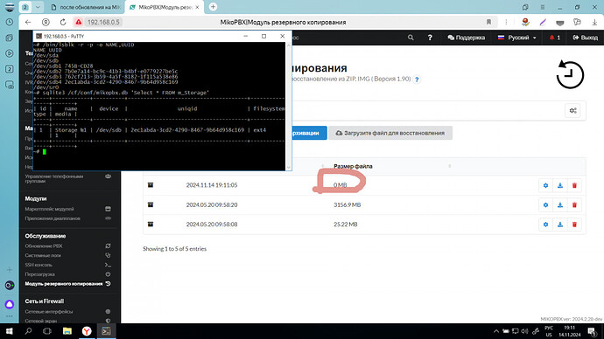This screenshot has width=604, height=339.
Task: Open new browser tab with plus button
Action: tap(213, 6)
